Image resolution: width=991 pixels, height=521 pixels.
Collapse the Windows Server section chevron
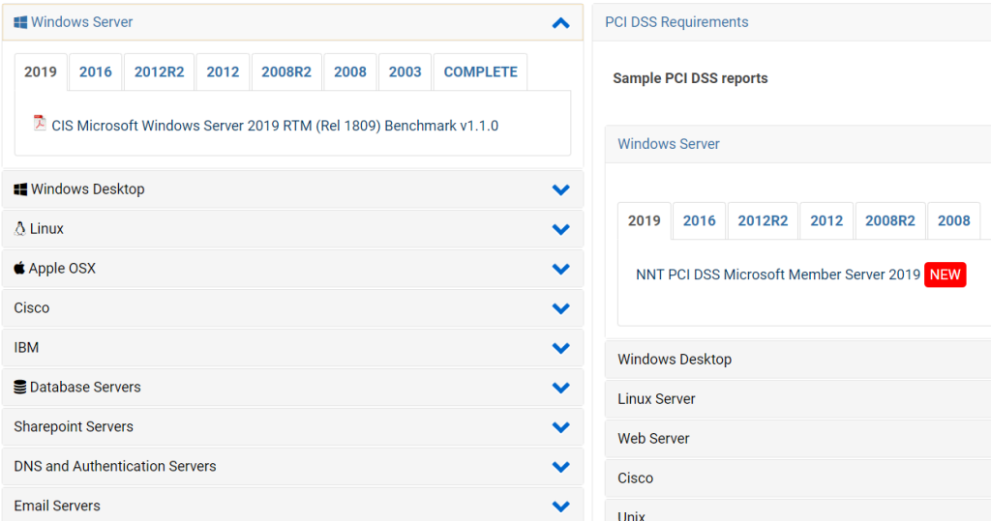tap(560, 23)
